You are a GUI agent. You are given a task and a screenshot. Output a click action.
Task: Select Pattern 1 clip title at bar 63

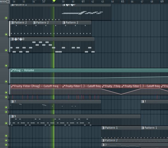(x=111, y=128)
